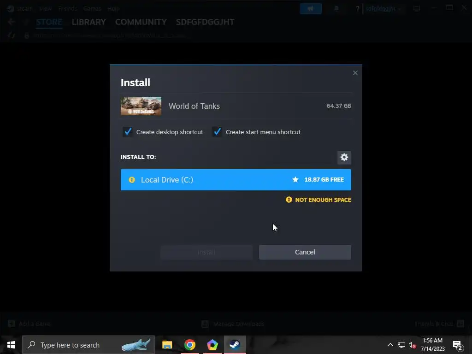The height and width of the screenshot is (354, 472).
Task: Click the lock icon beside the URL
Action: coord(27,35)
